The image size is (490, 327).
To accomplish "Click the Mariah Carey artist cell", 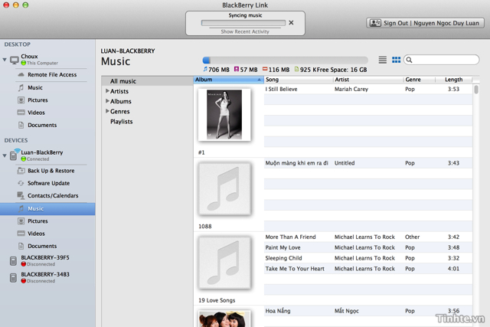I will click(351, 89).
